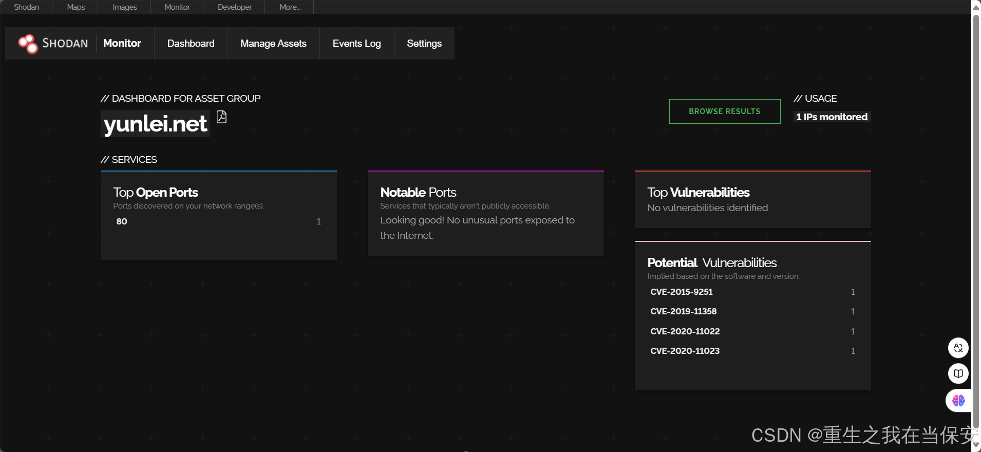Click the No vulnerabilities identified text

[x=708, y=208]
